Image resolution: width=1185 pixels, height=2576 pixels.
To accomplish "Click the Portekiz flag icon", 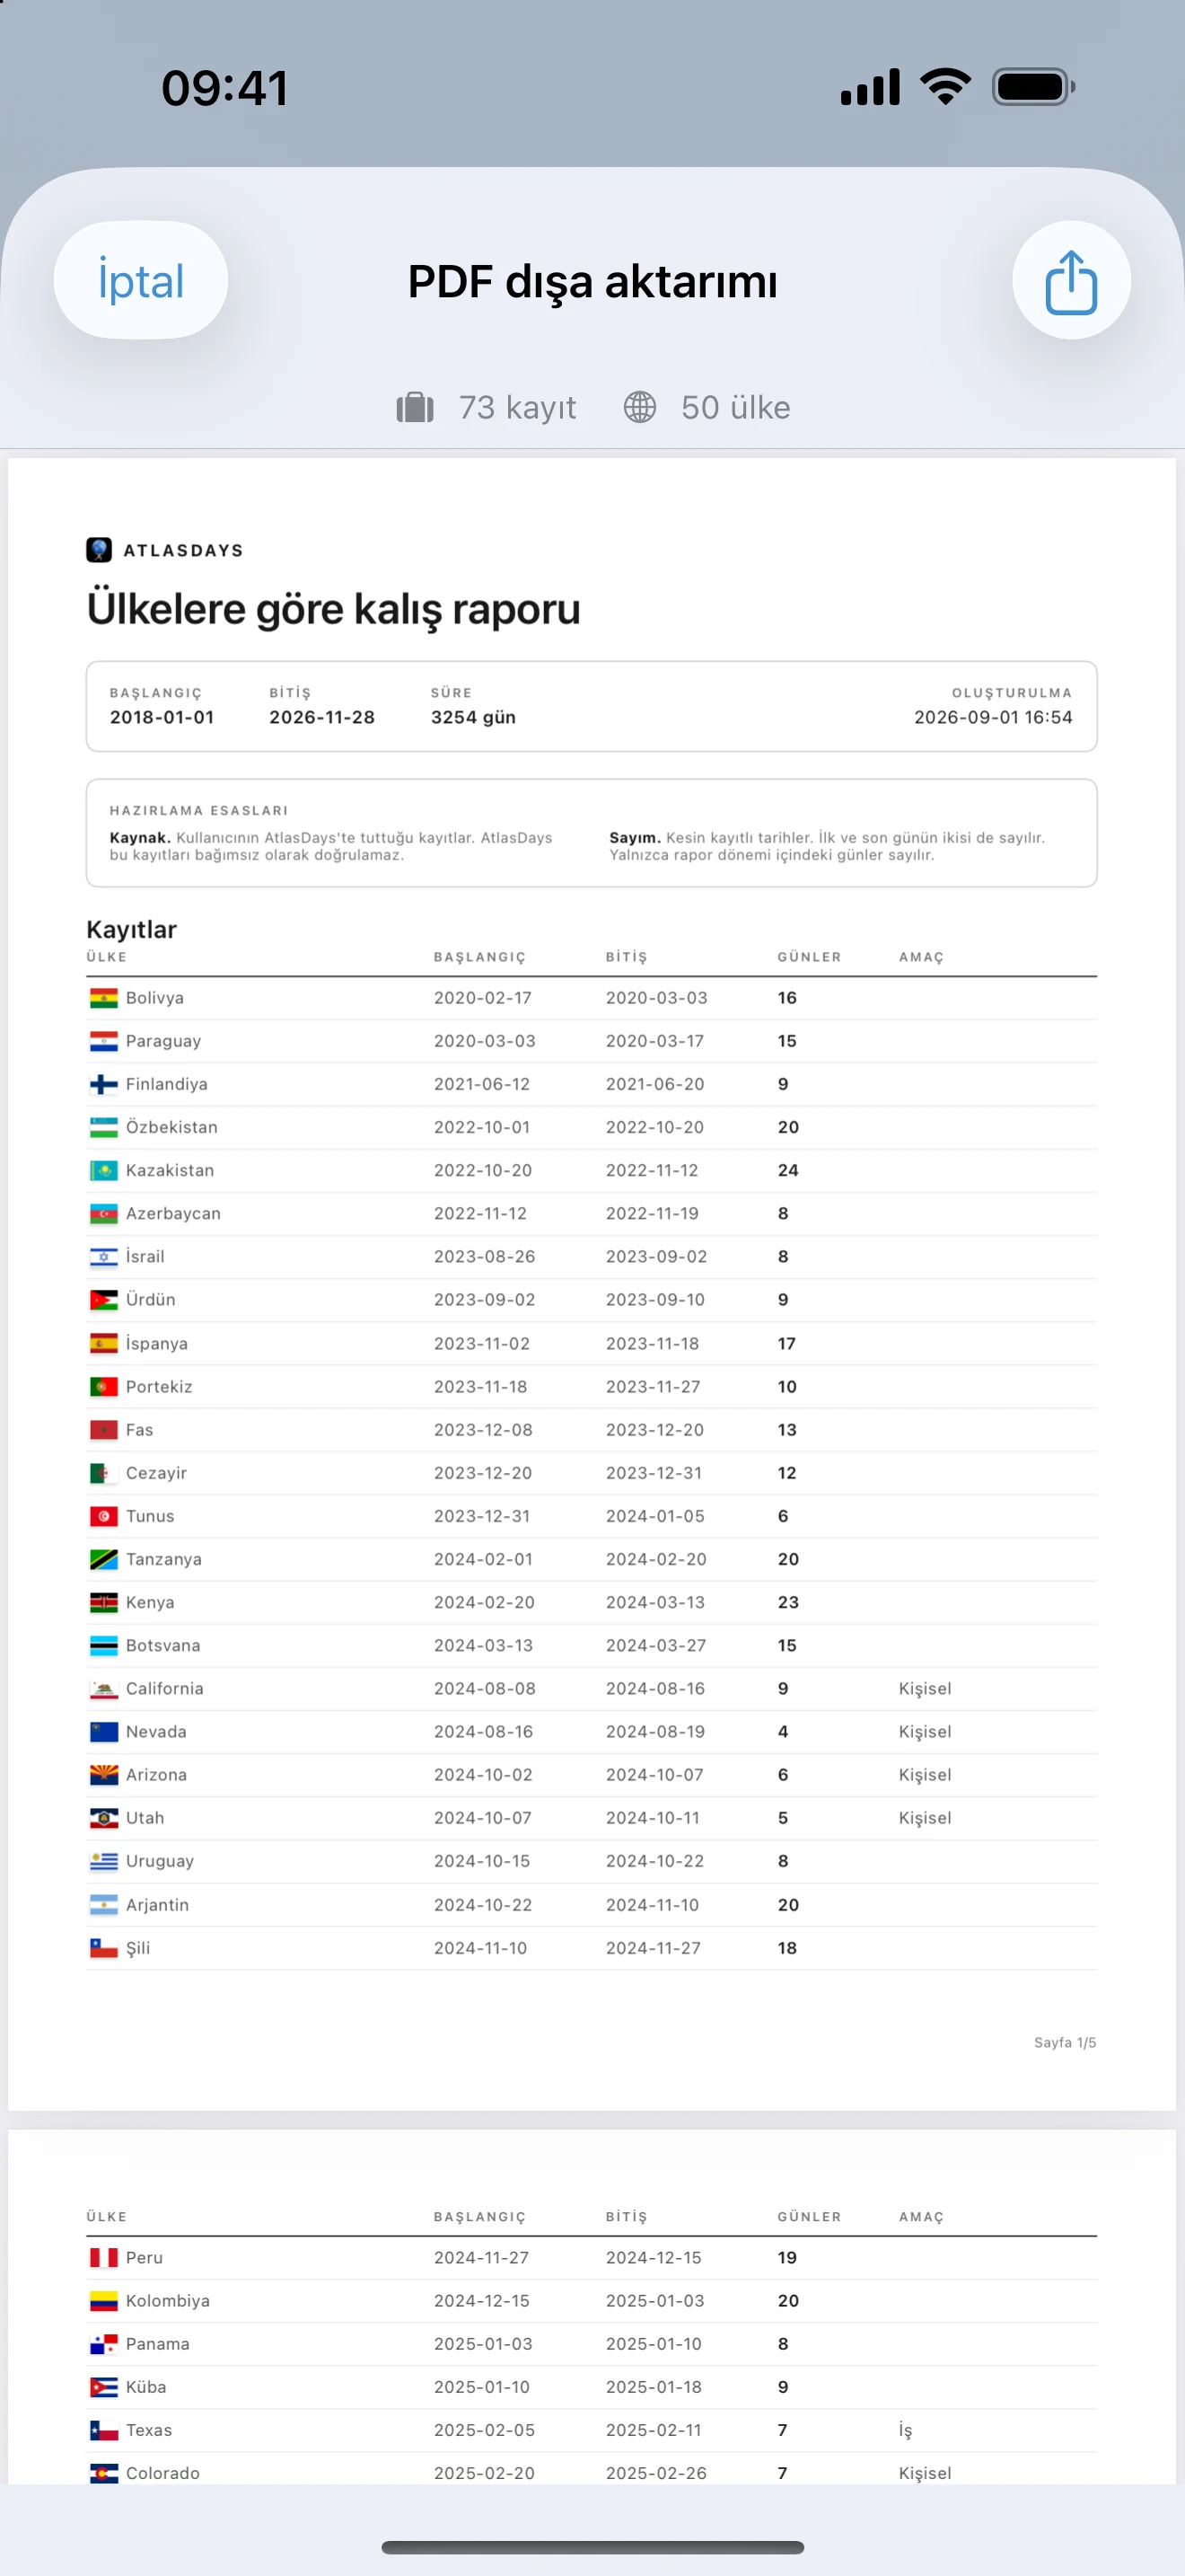I will [104, 1386].
